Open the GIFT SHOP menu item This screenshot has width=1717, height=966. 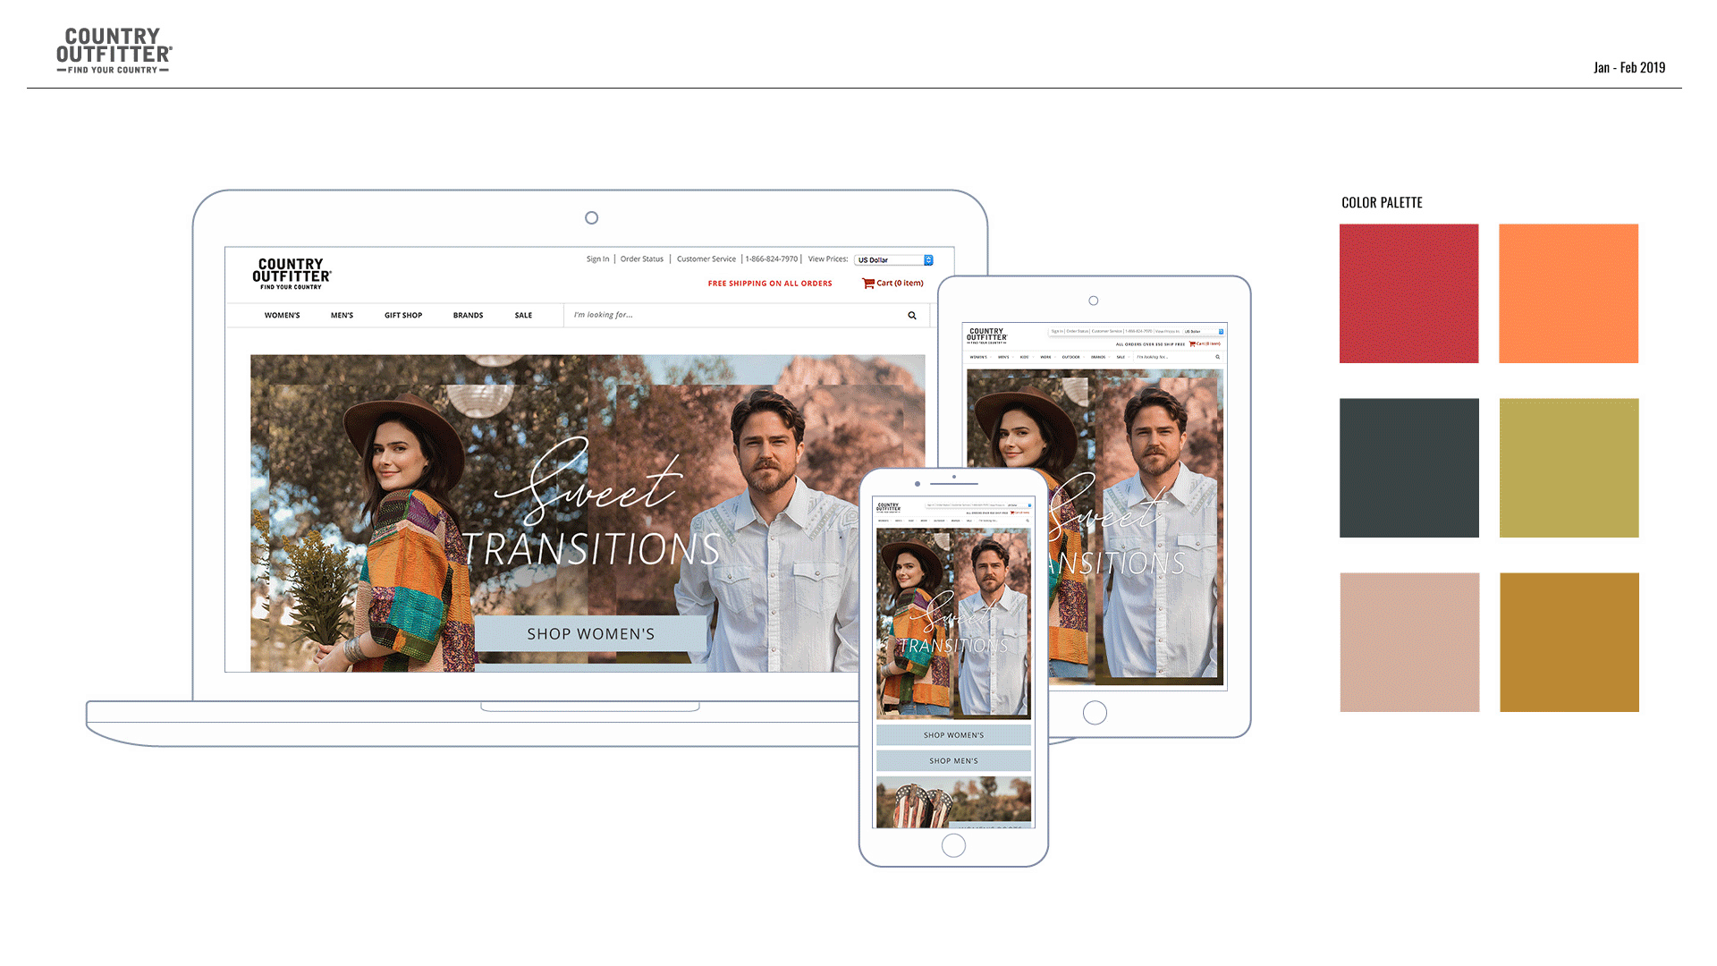(403, 316)
